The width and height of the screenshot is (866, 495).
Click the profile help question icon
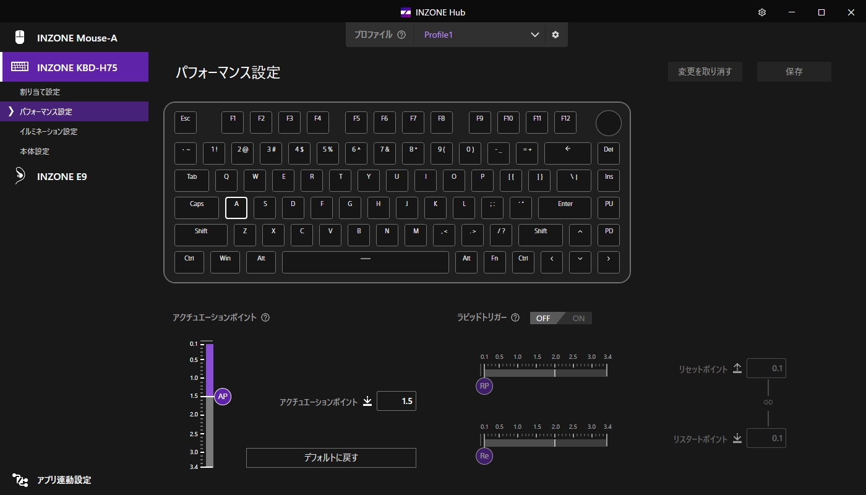click(x=401, y=35)
